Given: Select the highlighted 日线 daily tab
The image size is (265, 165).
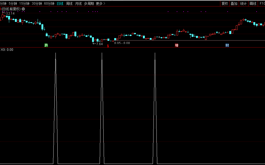Looking at the screenshot, I should point(60,4).
